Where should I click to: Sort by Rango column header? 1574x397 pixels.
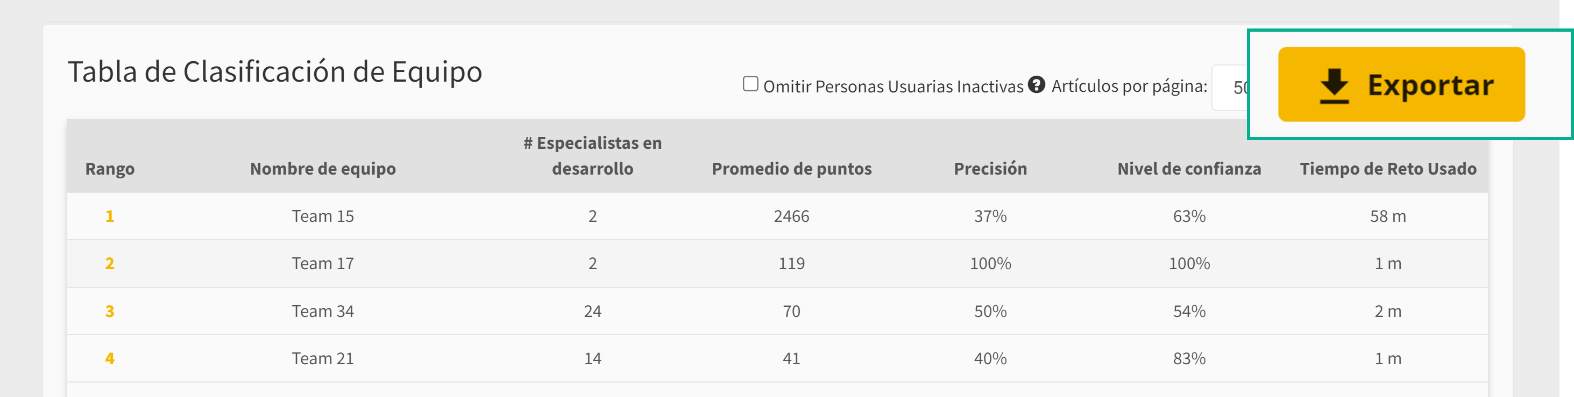click(x=110, y=168)
